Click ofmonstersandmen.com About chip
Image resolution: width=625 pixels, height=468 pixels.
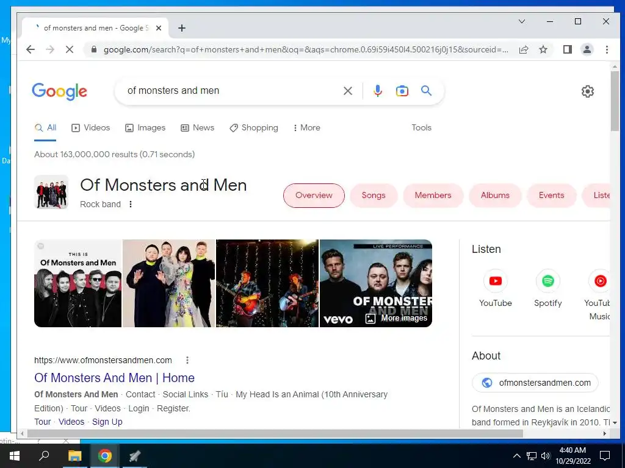(x=535, y=383)
